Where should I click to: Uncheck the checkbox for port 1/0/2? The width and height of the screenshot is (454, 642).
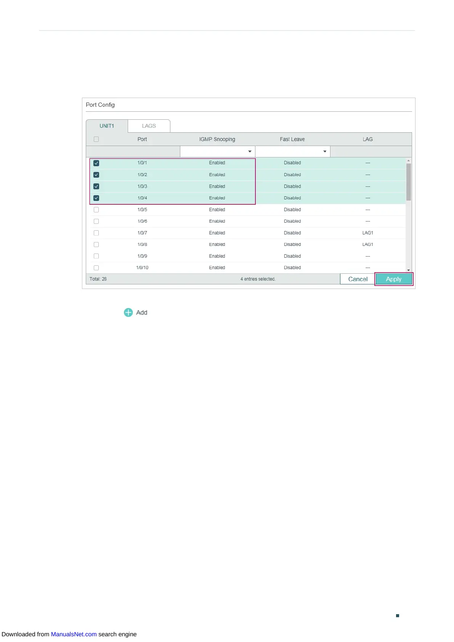[x=96, y=175]
